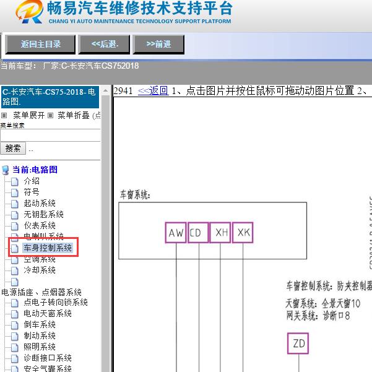Click the >>前进 button

158,45
